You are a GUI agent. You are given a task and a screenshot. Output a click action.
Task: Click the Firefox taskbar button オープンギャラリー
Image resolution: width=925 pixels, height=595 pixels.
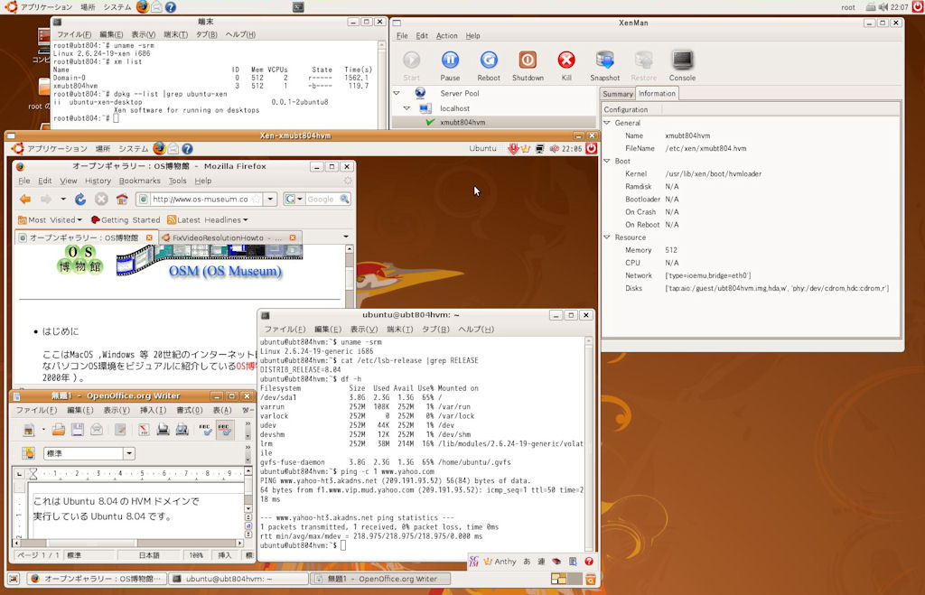click(x=97, y=579)
